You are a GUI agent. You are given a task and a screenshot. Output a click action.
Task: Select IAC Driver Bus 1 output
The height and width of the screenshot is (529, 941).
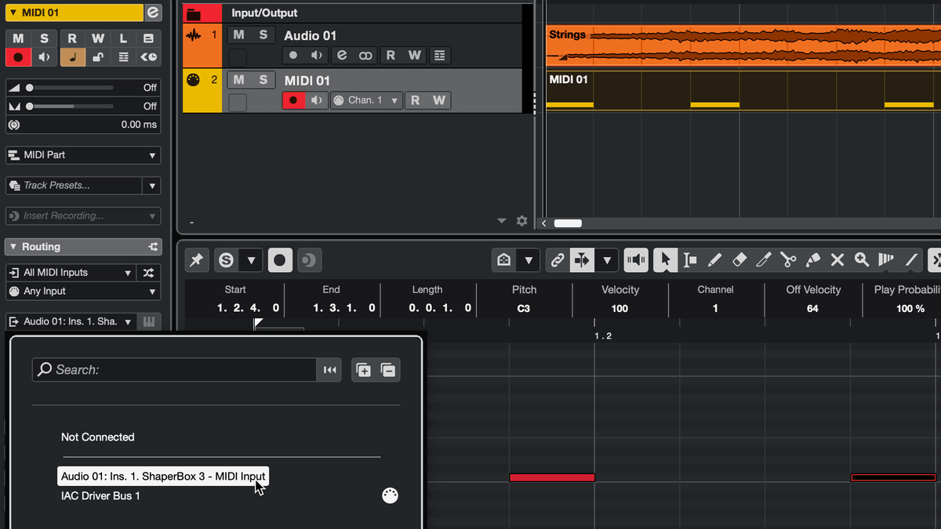(x=100, y=496)
